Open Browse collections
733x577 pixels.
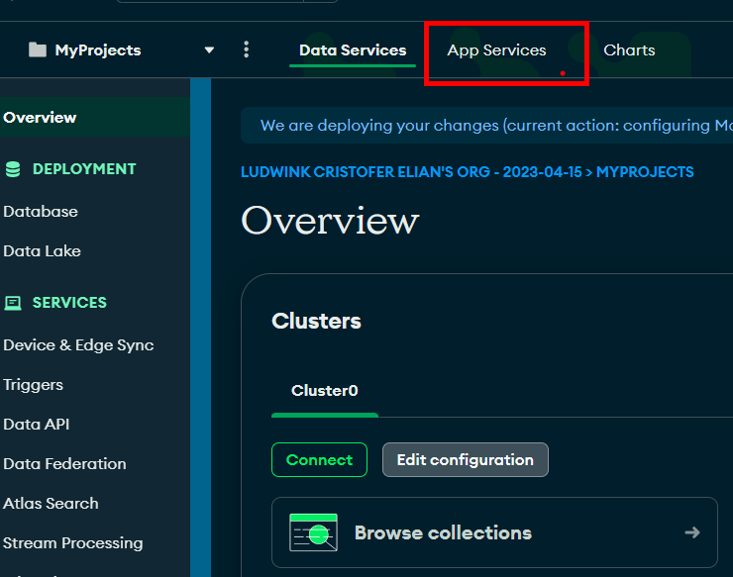coord(494,532)
